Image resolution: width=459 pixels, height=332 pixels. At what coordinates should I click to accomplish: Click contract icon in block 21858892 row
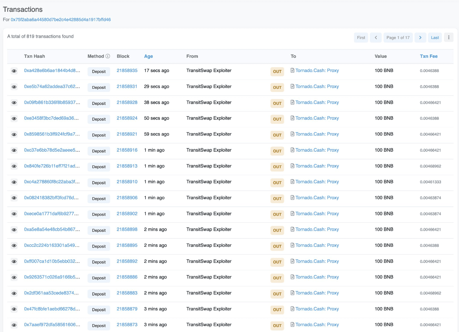click(292, 261)
